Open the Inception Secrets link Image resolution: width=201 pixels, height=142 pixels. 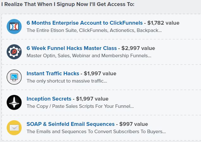(x=49, y=99)
